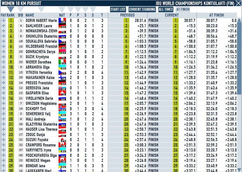Click scrollbar down arrow
This screenshot has width=242, height=172.
(239, 169)
